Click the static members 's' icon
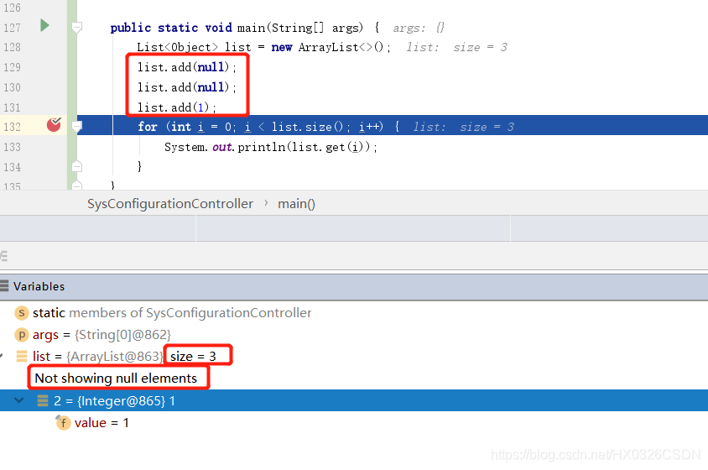Image resolution: width=708 pixels, height=470 pixels. (23, 313)
